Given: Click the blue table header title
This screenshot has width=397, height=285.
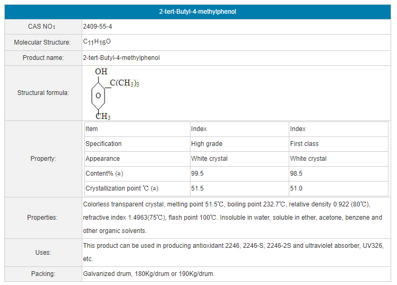Looking at the screenshot, I should [198, 12].
